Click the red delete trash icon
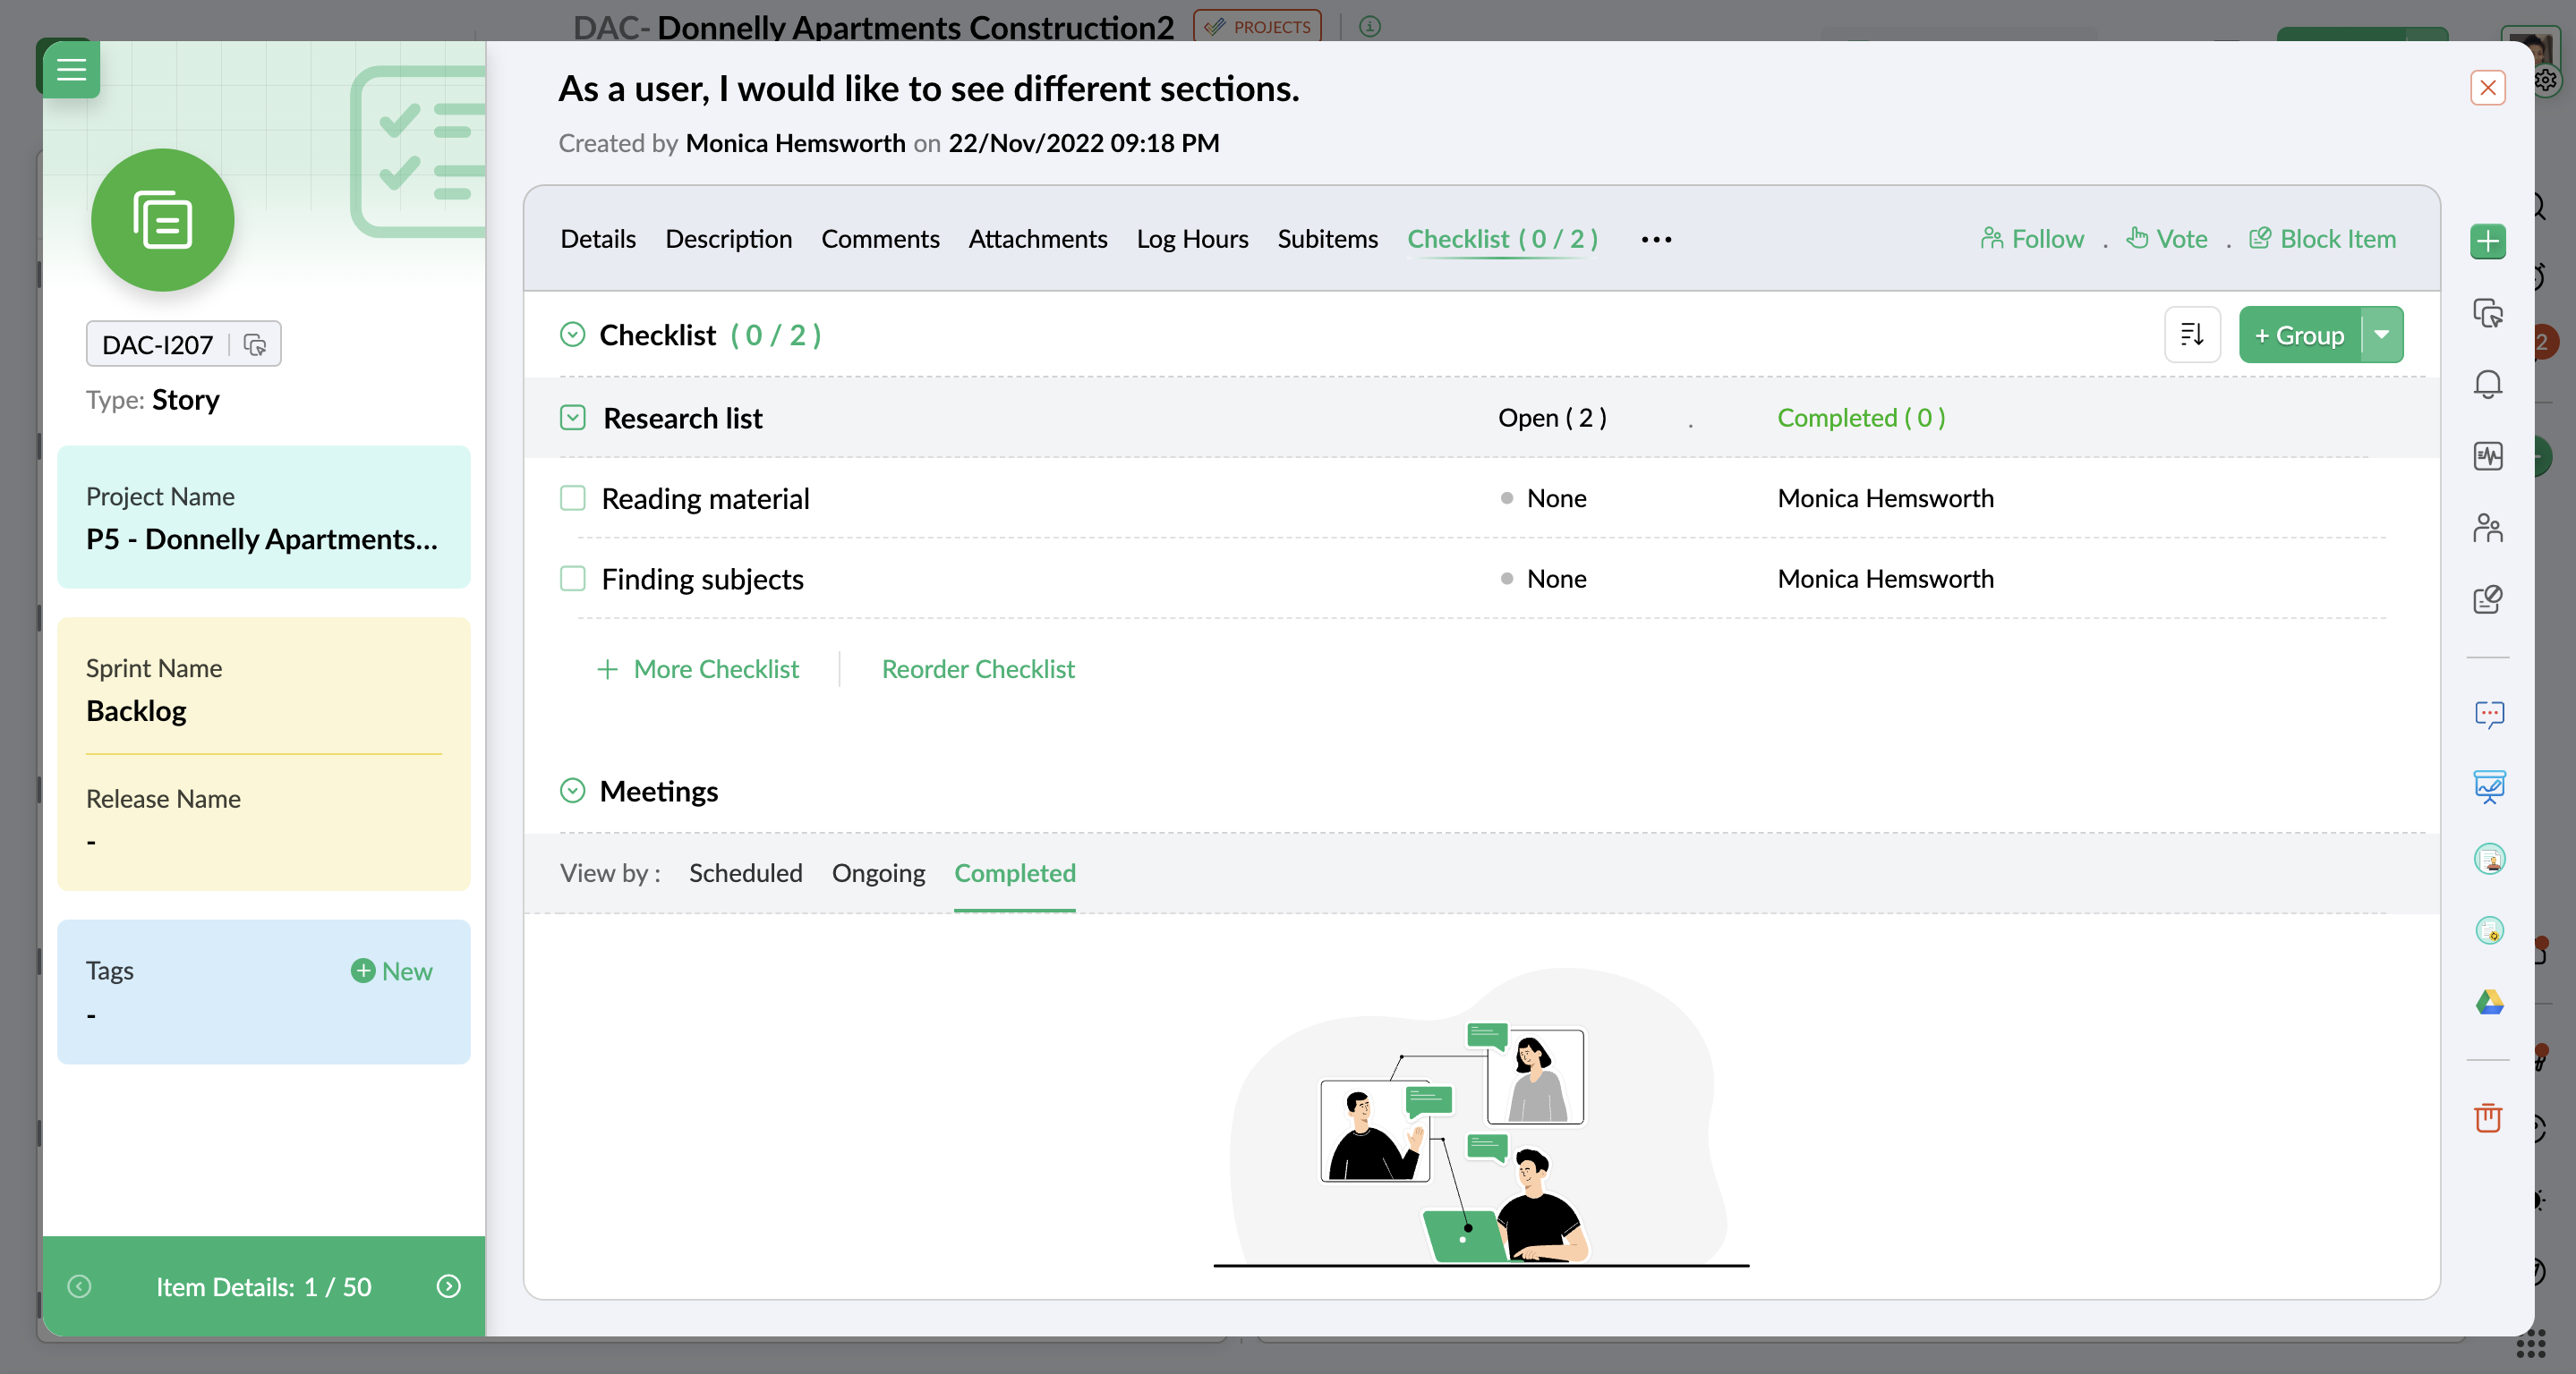The width and height of the screenshot is (2576, 1374). (2487, 1117)
